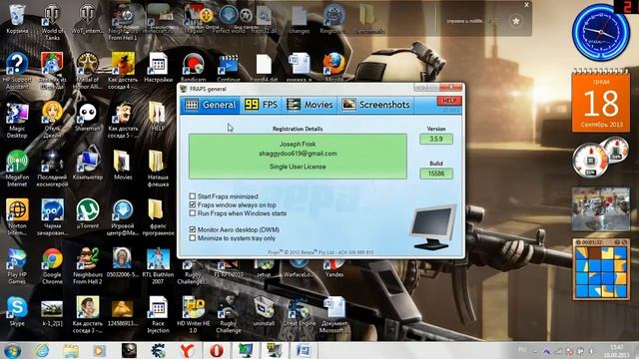Select the Cheat Engine desktop icon
The image size is (639, 359).
pos(300,312)
